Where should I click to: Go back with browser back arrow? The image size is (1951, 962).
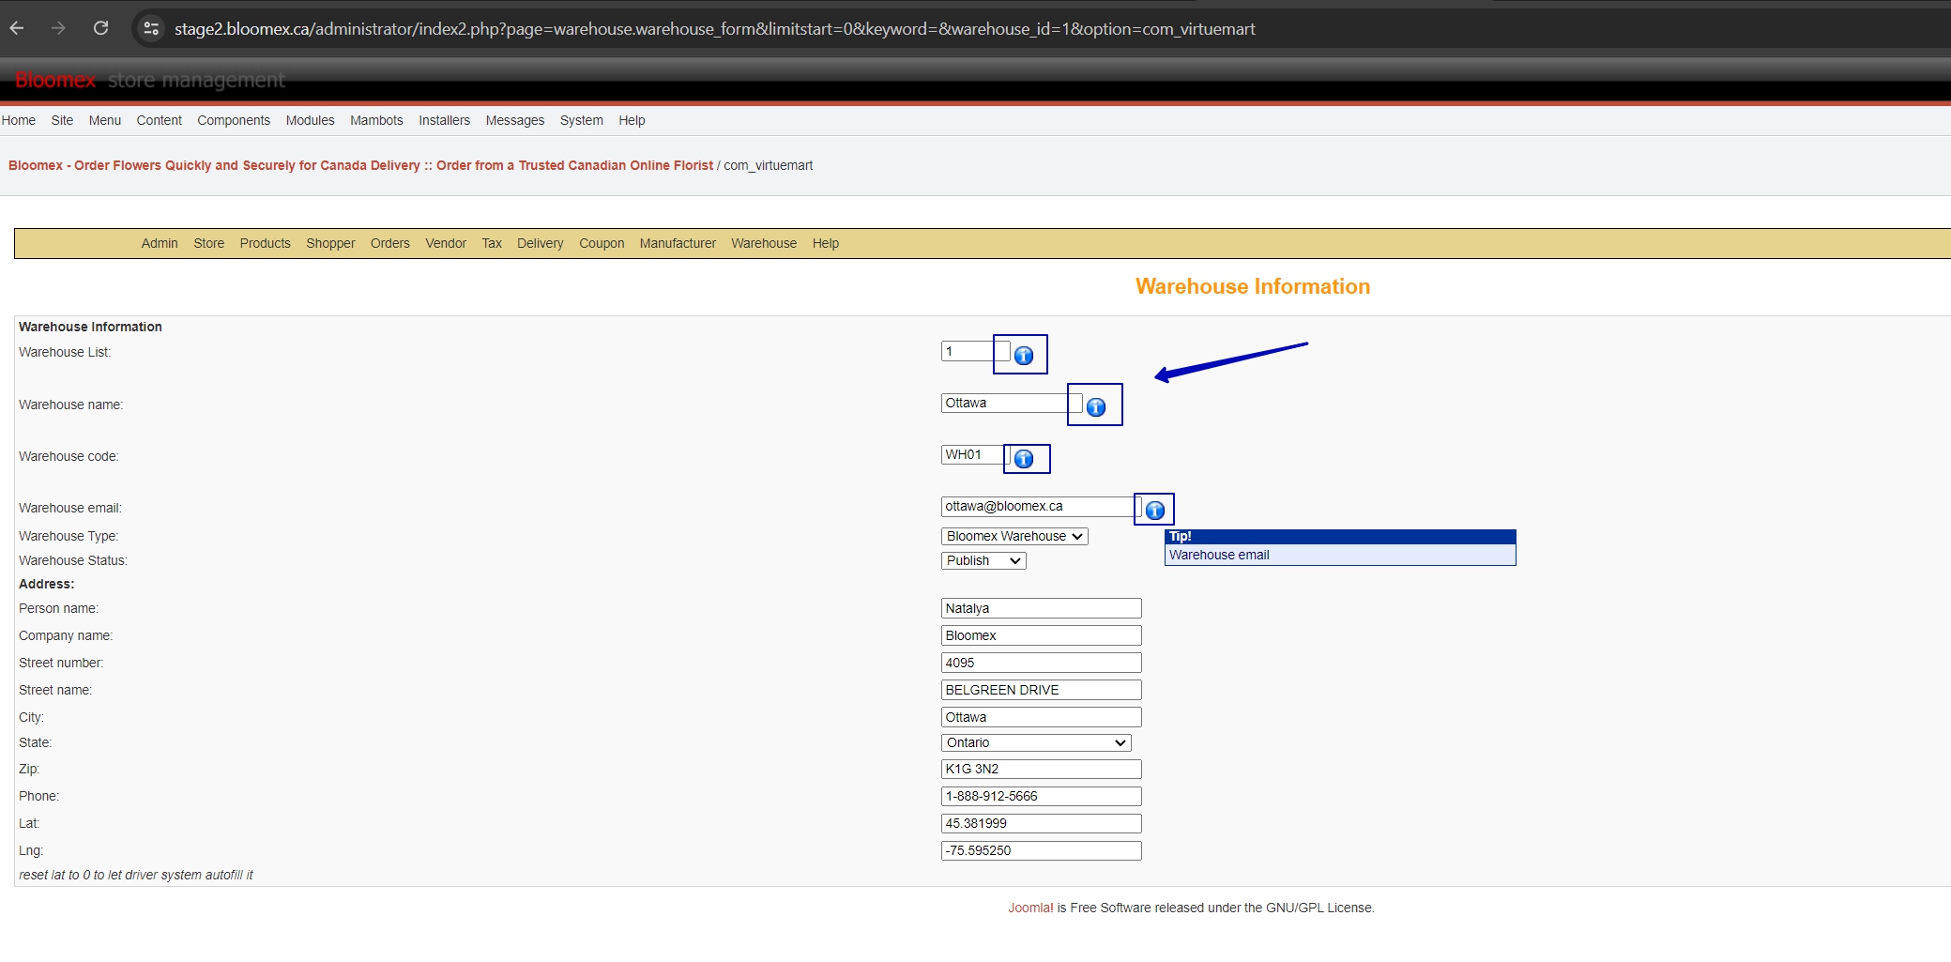pyautogui.click(x=17, y=28)
